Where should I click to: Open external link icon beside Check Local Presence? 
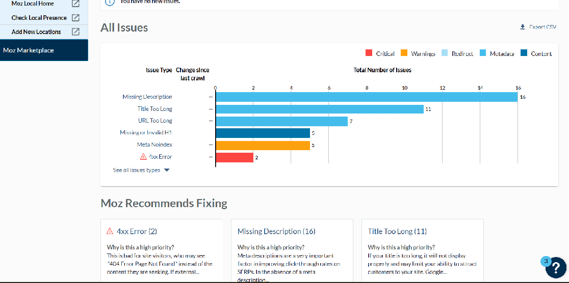(75, 18)
